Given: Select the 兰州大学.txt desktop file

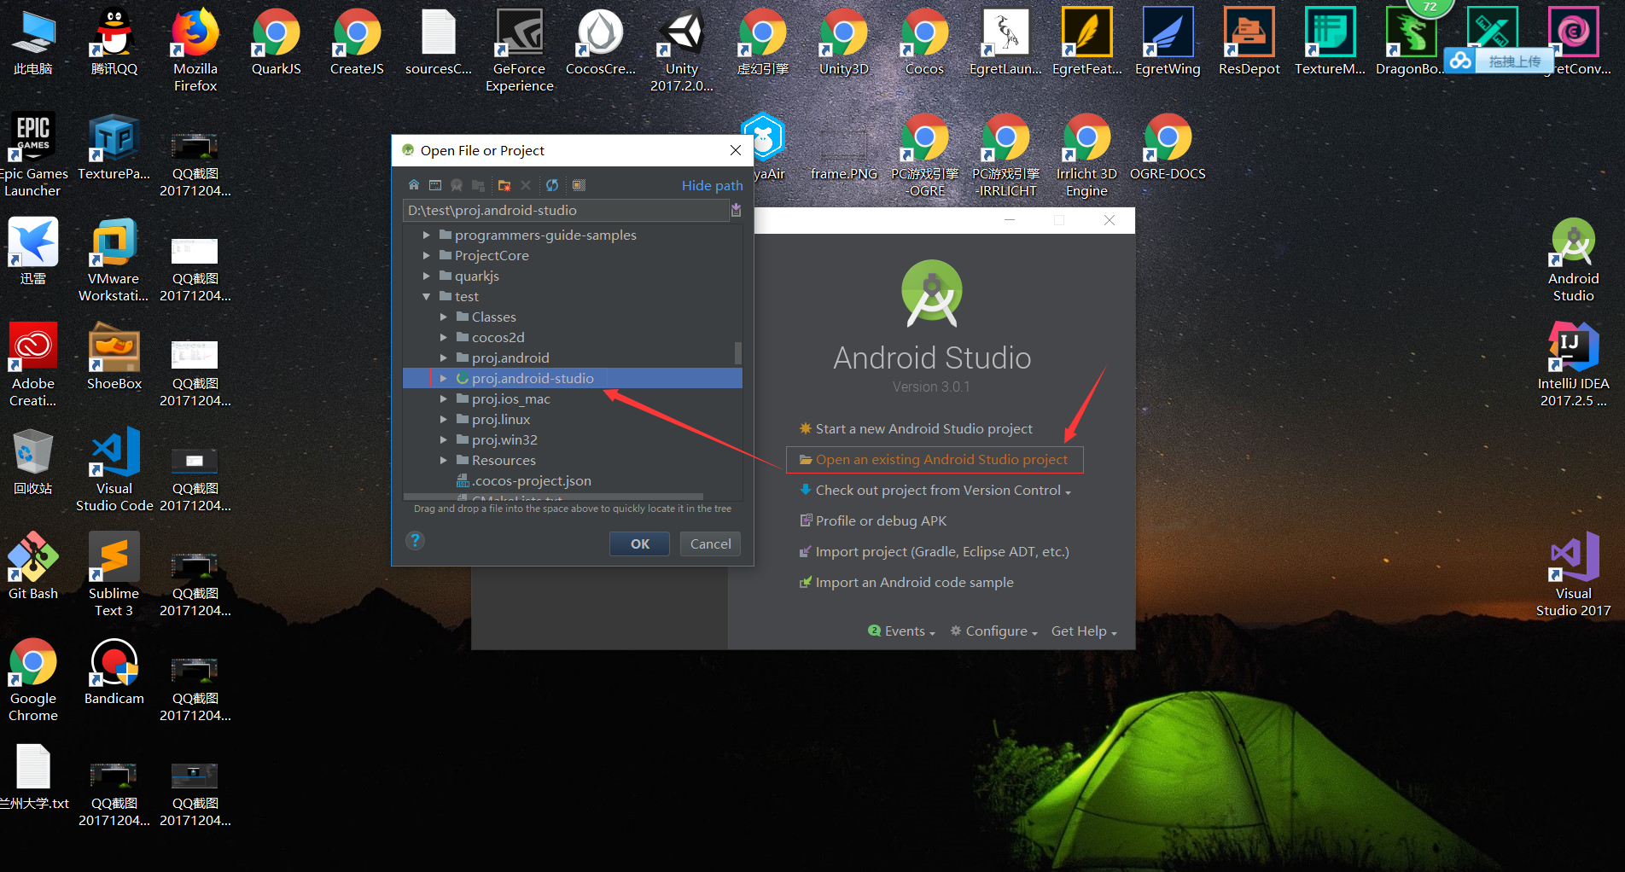Looking at the screenshot, I should (33, 776).
